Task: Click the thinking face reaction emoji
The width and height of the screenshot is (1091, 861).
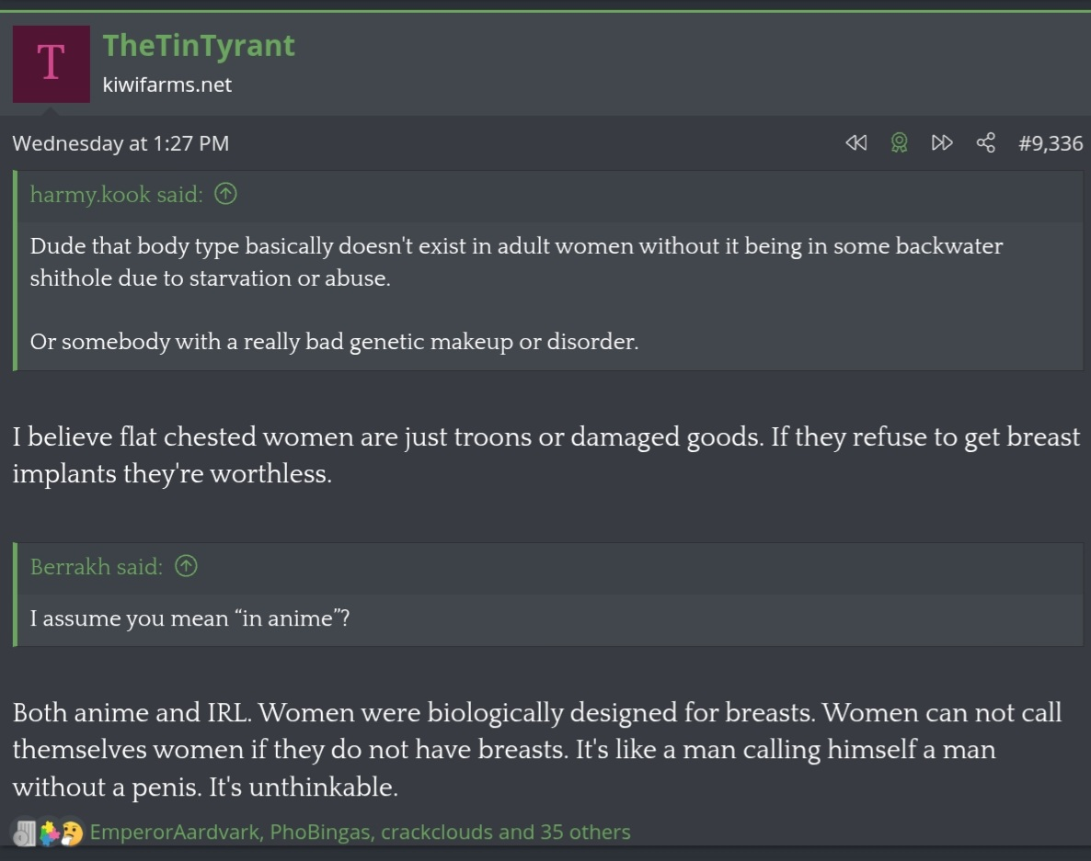Action: click(72, 833)
